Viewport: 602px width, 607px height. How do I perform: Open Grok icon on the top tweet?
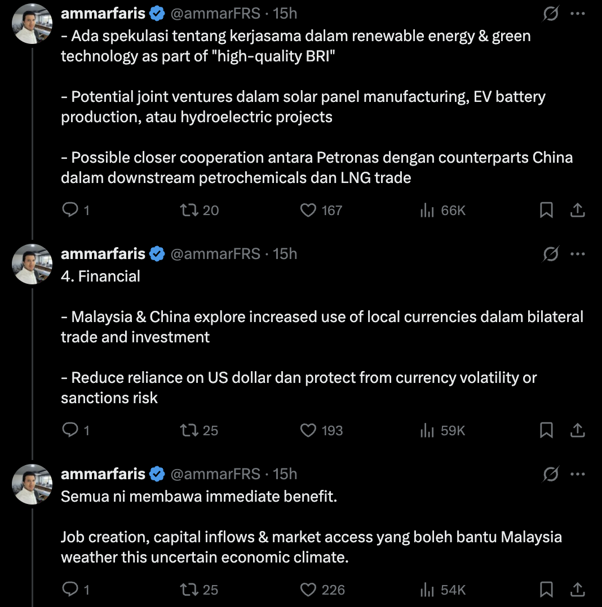click(551, 14)
